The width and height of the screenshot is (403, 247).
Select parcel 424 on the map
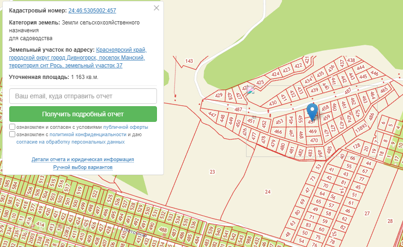pyautogui.click(x=275, y=74)
